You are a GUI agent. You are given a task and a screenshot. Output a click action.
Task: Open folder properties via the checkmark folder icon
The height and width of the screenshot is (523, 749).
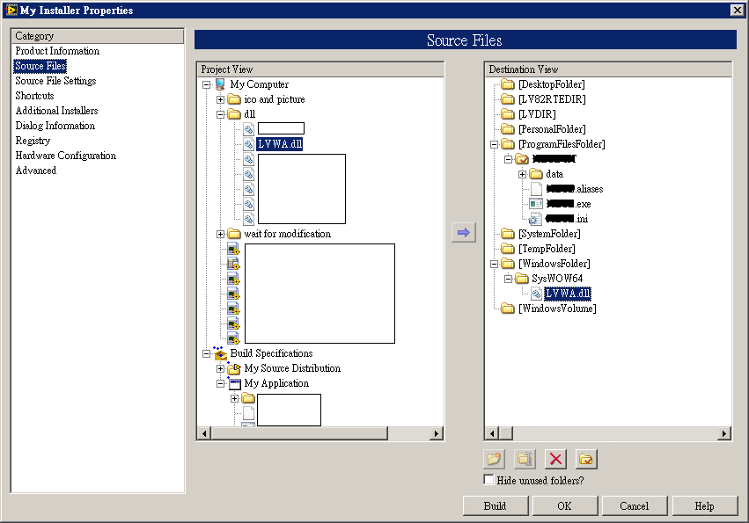coord(584,459)
